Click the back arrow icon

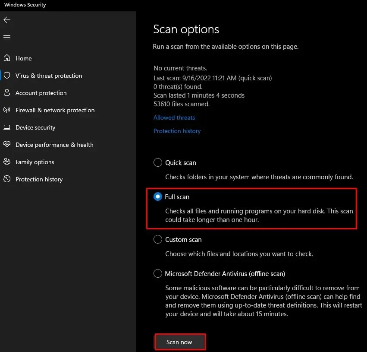7,20
